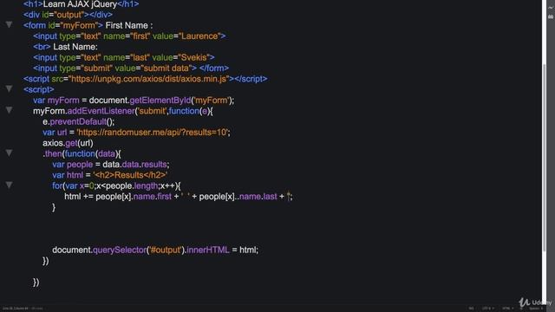Open the HTML language mode dropdown

(x=507, y=309)
